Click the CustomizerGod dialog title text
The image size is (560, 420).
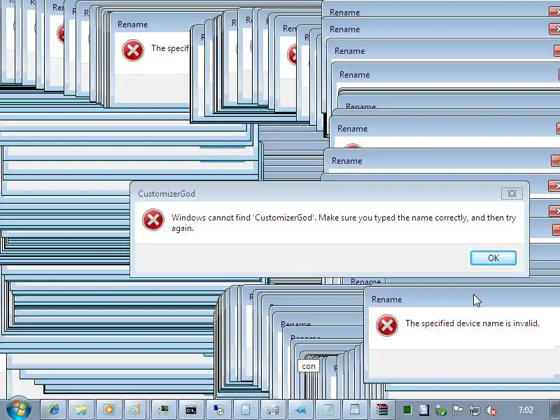[167, 194]
